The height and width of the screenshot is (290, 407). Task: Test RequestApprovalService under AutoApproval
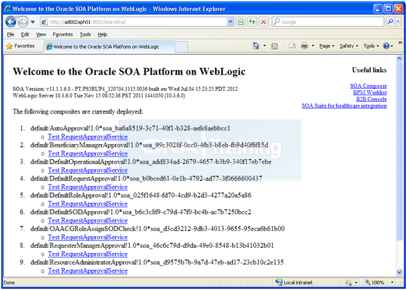click(87, 137)
